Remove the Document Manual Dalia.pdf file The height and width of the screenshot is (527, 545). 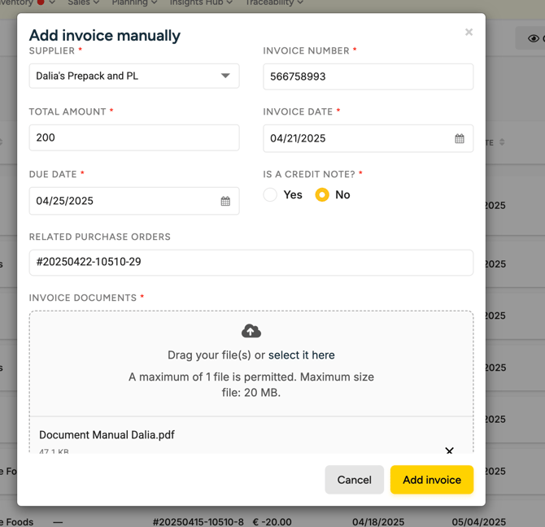449,450
